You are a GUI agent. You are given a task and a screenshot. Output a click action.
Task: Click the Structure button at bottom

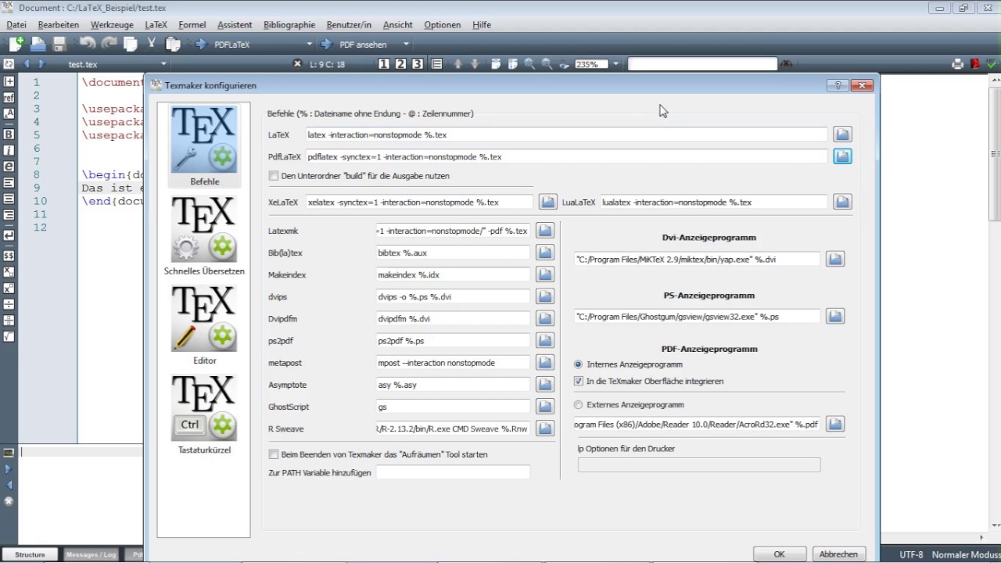[30, 554]
